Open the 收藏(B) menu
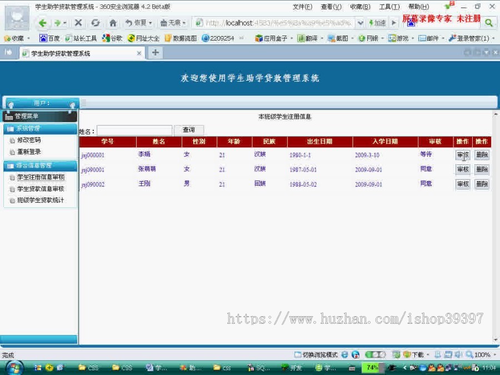The height and width of the screenshot is (375, 500). [x=360, y=7]
